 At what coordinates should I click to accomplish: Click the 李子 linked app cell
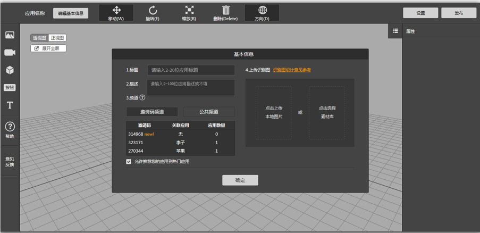tap(180, 143)
